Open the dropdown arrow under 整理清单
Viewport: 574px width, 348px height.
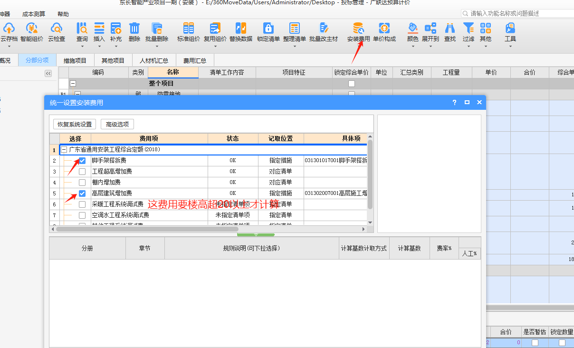point(295,46)
